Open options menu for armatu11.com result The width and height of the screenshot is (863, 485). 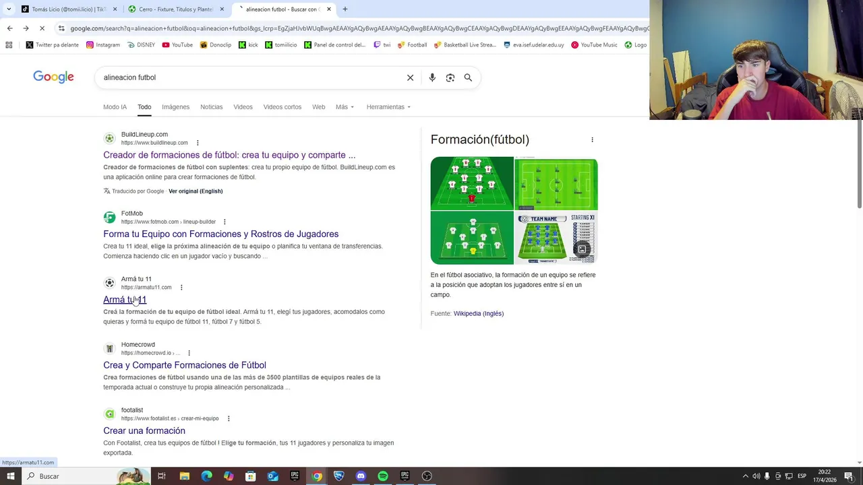point(181,288)
